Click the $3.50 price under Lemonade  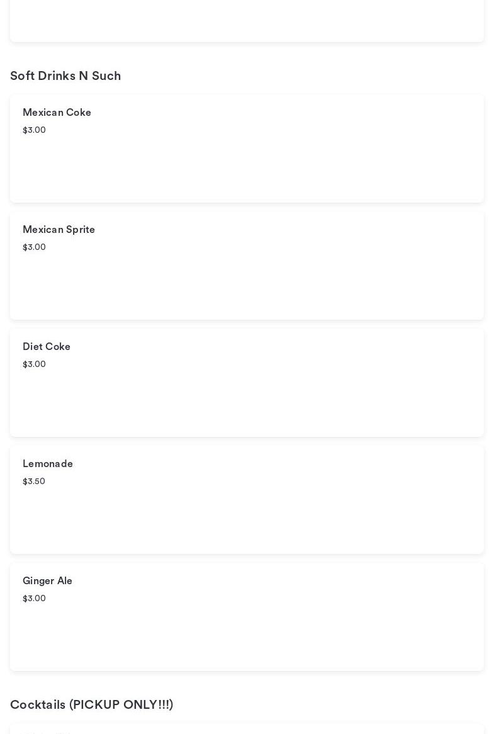[x=34, y=482]
